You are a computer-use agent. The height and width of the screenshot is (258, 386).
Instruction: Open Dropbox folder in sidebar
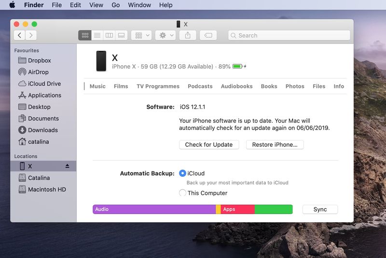[43, 60]
